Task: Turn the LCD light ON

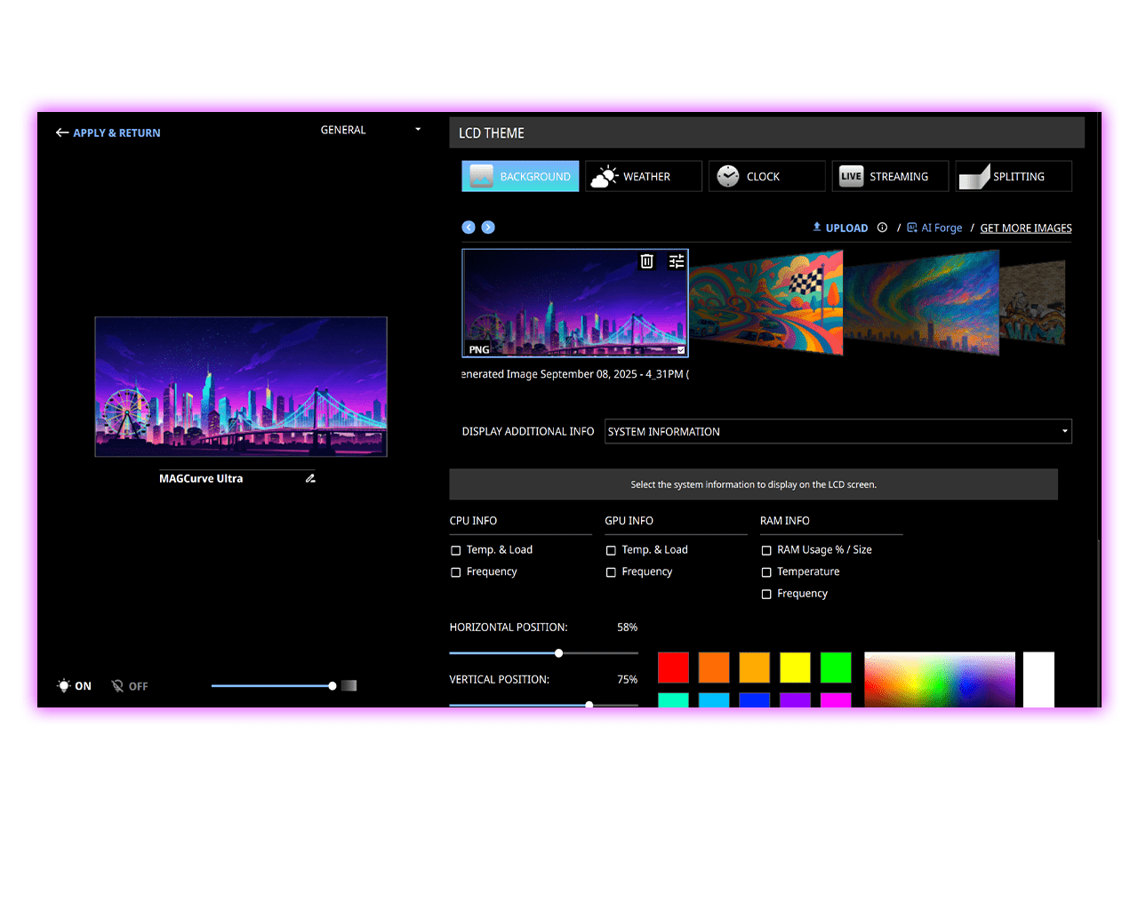Action: click(x=75, y=686)
